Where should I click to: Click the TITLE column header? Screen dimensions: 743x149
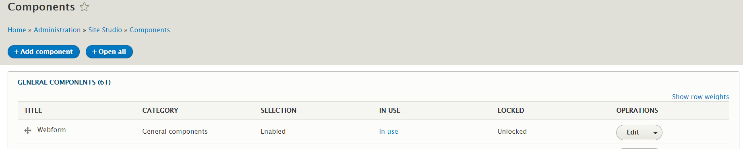click(33, 110)
